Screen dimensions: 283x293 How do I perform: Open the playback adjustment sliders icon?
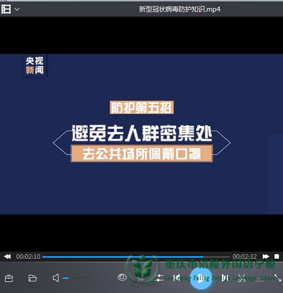[159, 278]
